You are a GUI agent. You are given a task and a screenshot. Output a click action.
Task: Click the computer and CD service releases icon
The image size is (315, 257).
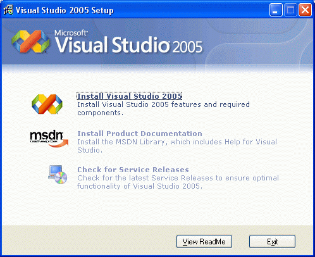(x=58, y=175)
